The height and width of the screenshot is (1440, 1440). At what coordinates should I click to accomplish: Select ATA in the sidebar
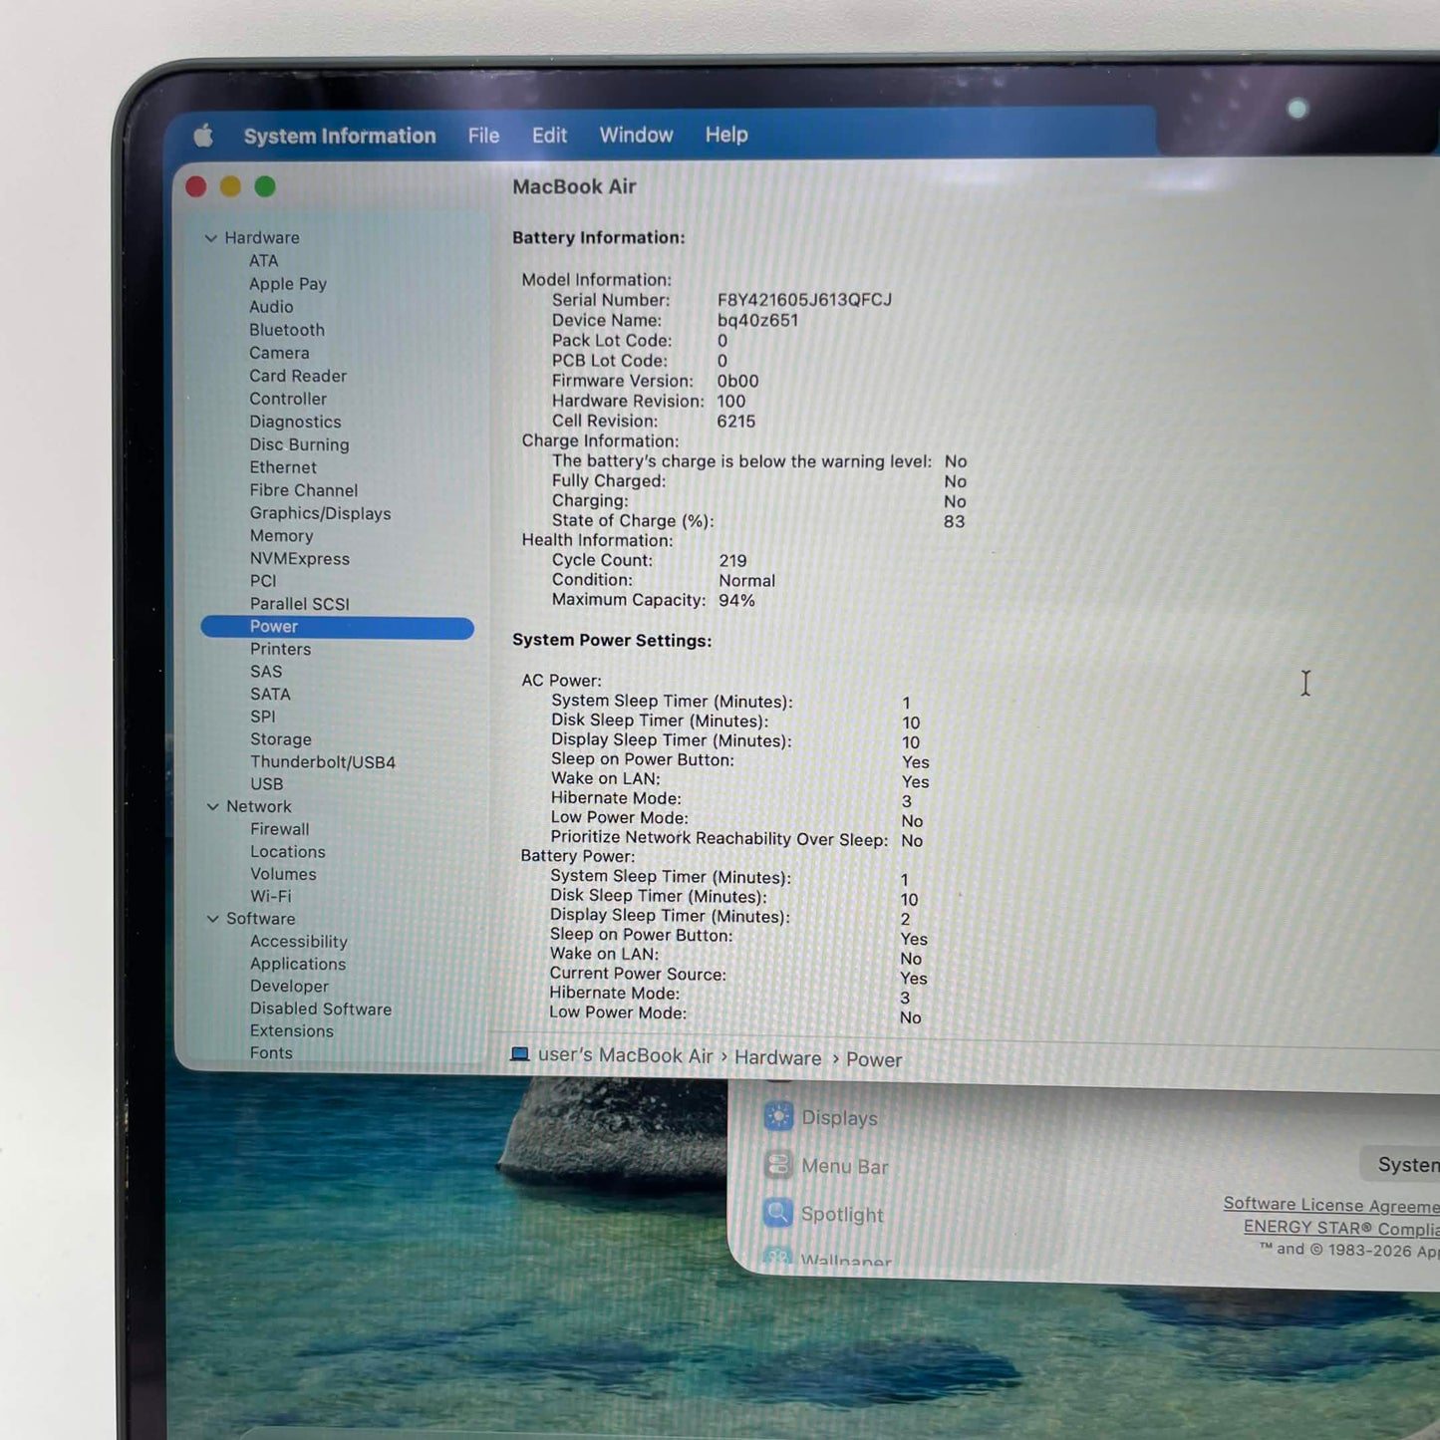click(x=263, y=261)
